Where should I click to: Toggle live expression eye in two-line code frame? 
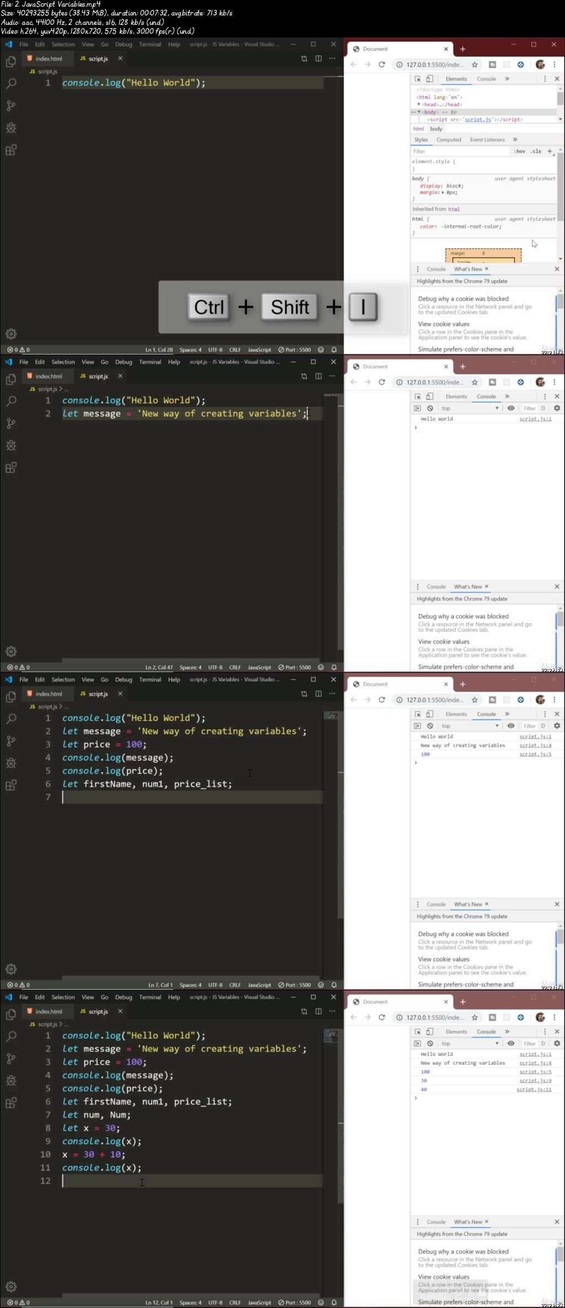pyautogui.click(x=511, y=408)
